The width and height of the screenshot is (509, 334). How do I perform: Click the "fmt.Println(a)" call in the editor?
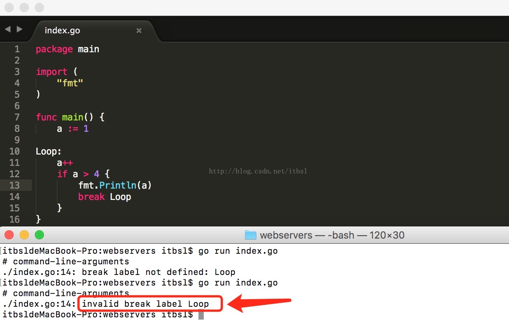pos(115,185)
